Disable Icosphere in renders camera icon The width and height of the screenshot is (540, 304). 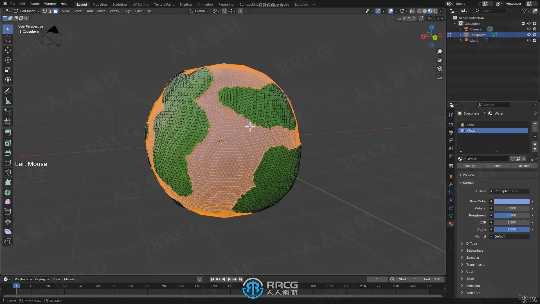[x=535, y=35]
